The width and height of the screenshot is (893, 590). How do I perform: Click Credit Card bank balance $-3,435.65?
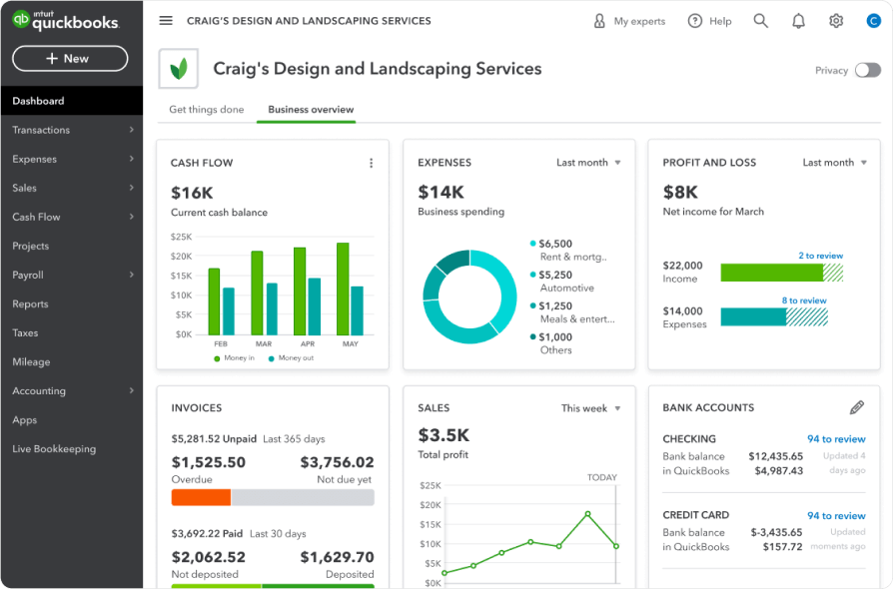click(x=776, y=532)
